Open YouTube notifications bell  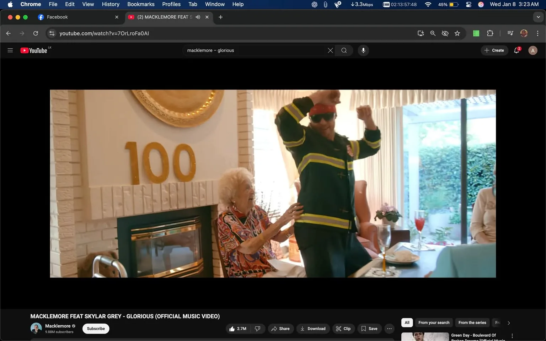(x=516, y=50)
